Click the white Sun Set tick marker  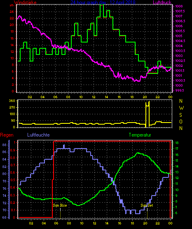pyautogui.click(x=147, y=210)
